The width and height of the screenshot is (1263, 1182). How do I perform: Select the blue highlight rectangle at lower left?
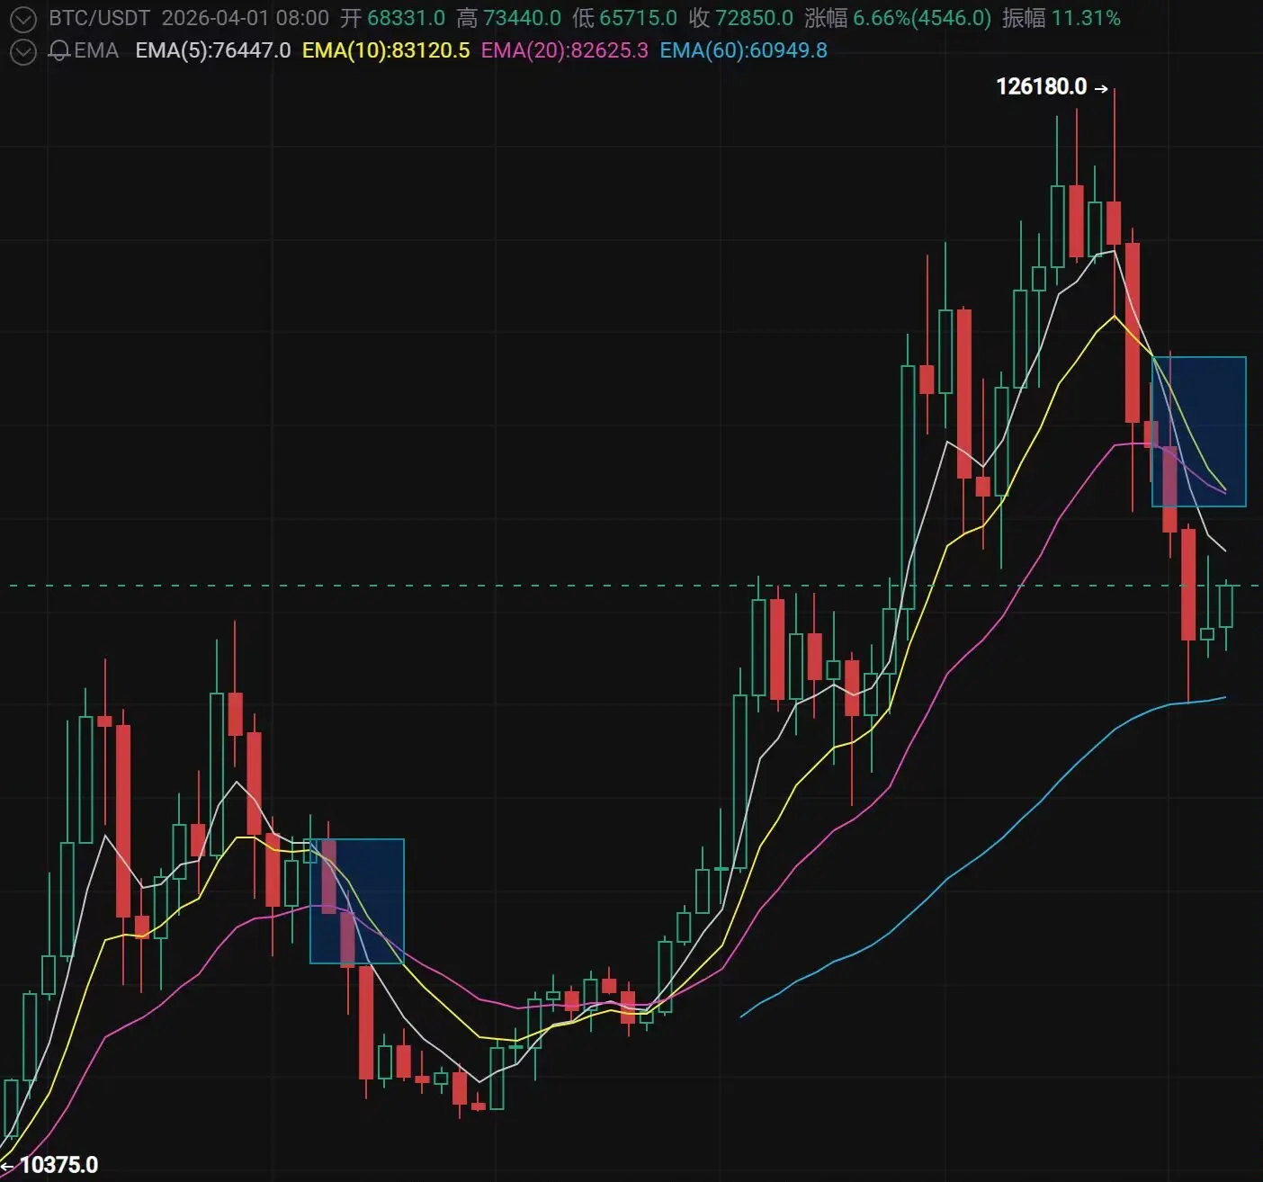(357, 901)
